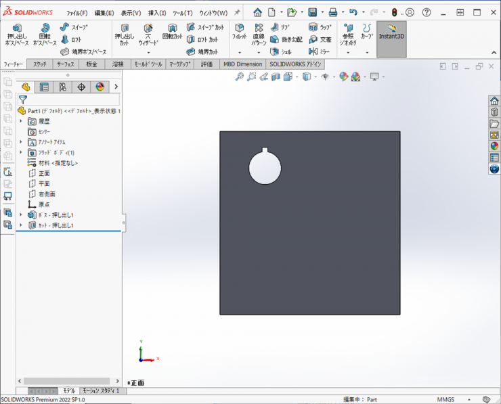Click MMGS unit system in status bar
Viewport: 501px width, 404px height.
pos(446,399)
